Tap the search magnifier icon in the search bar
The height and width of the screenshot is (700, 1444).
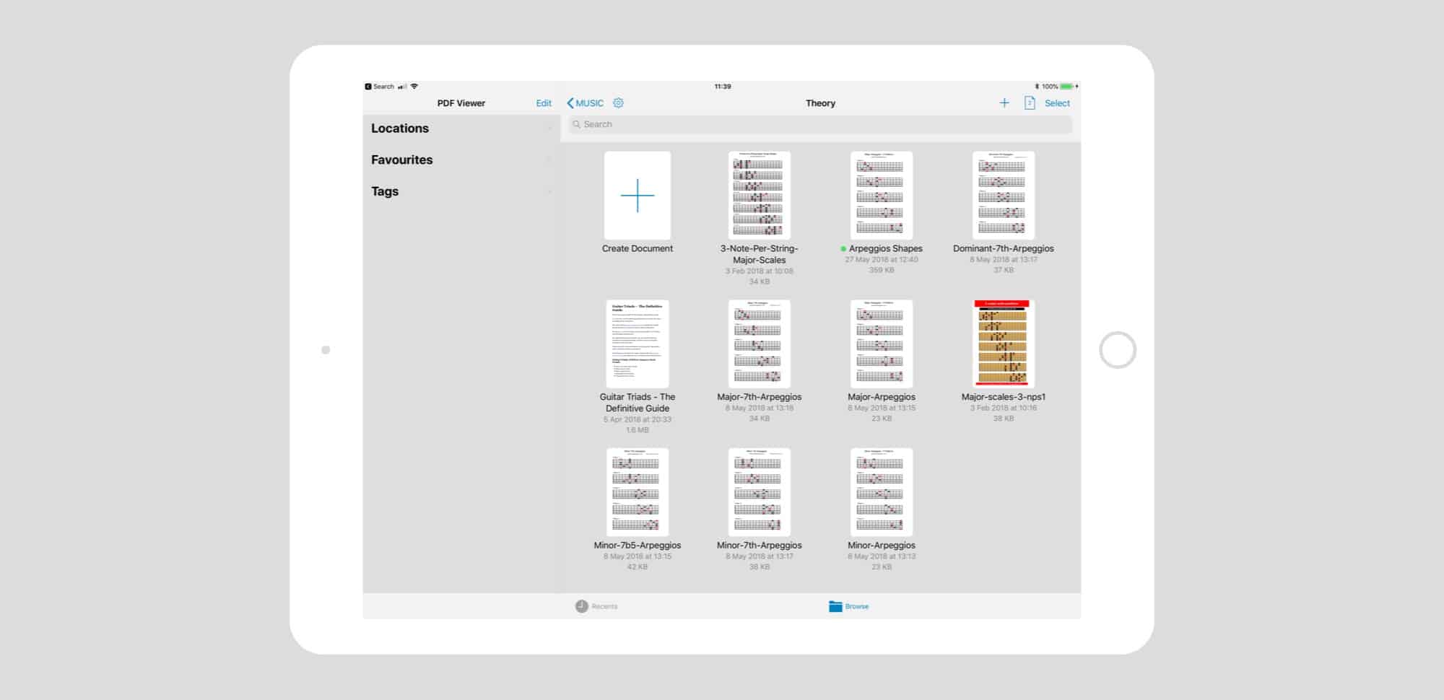(576, 124)
